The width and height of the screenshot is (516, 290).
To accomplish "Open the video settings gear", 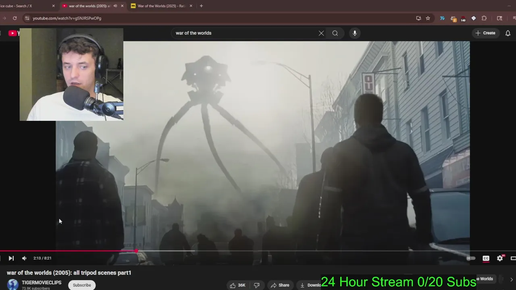I will coord(500,258).
